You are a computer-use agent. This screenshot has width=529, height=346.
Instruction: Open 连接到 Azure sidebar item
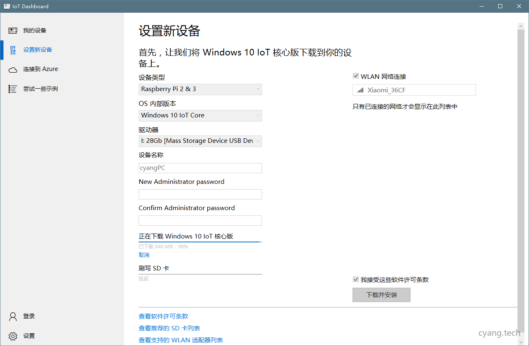click(40, 69)
